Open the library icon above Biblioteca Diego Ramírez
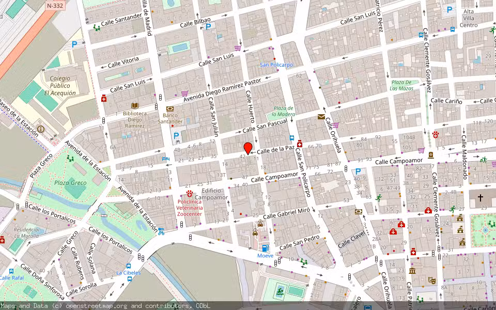 [135, 105]
